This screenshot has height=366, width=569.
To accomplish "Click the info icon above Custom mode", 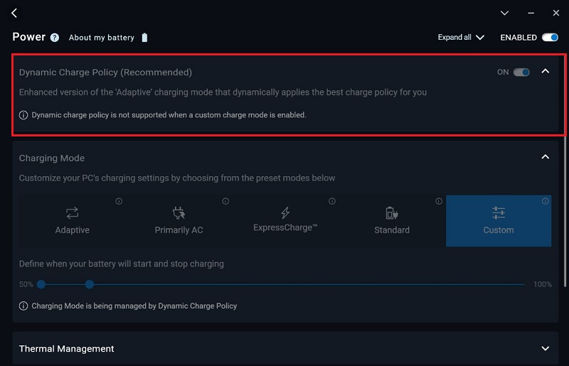I will (546, 201).
